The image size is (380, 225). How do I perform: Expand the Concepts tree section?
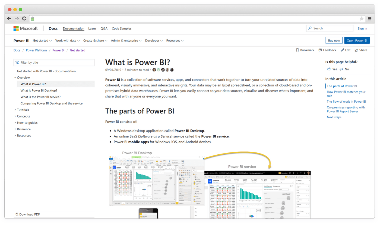click(x=15, y=116)
